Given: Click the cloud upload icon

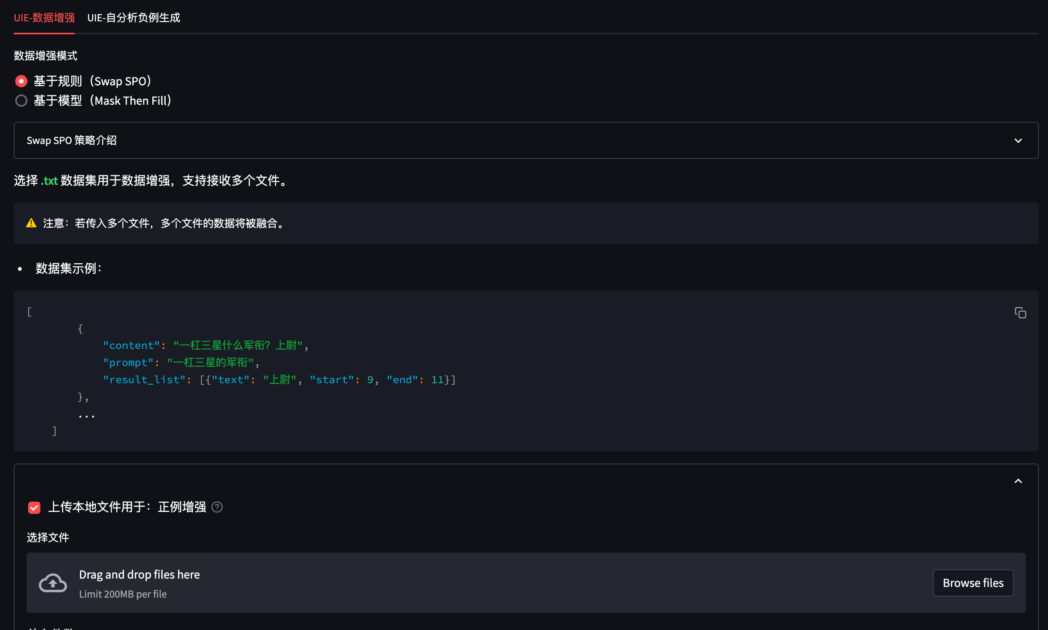Looking at the screenshot, I should (53, 582).
